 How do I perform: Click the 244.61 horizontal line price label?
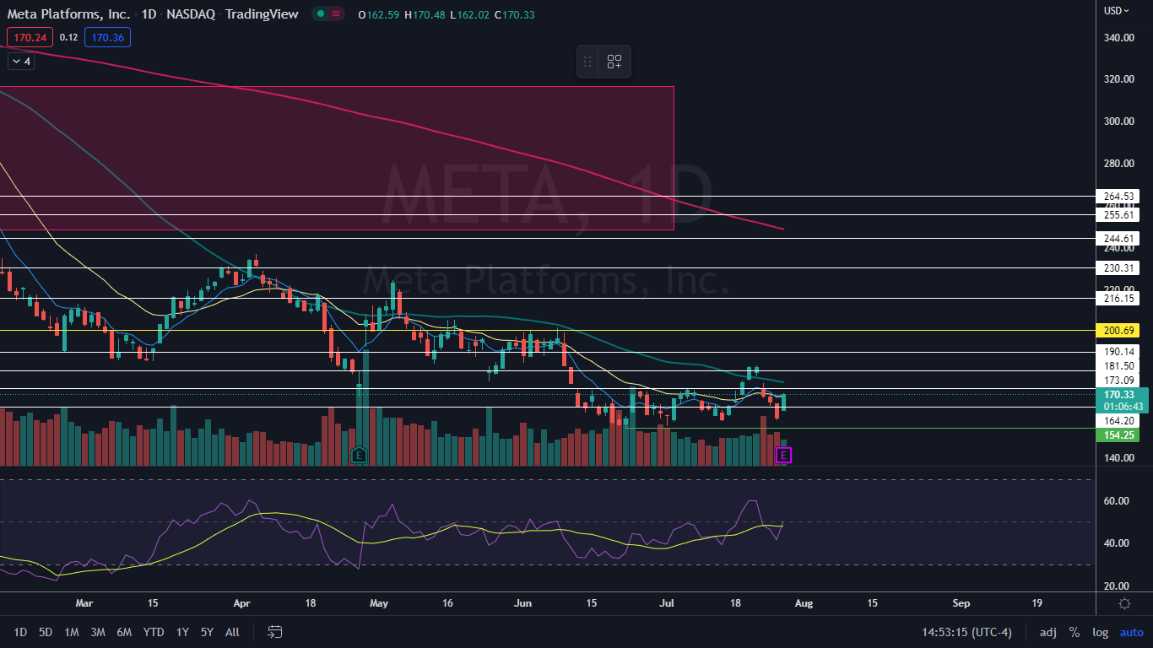[1118, 239]
